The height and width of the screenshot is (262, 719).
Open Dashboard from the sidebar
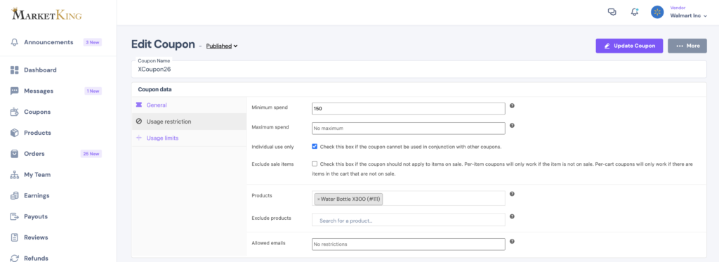tap(40, 70)
